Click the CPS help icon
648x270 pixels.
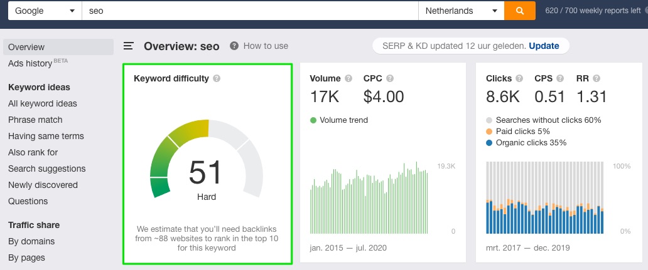point(560,78)
